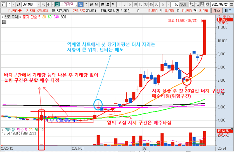Screen dimensions: 234x152
Task: Click the 최우선 label
Action: coord(125,11)
